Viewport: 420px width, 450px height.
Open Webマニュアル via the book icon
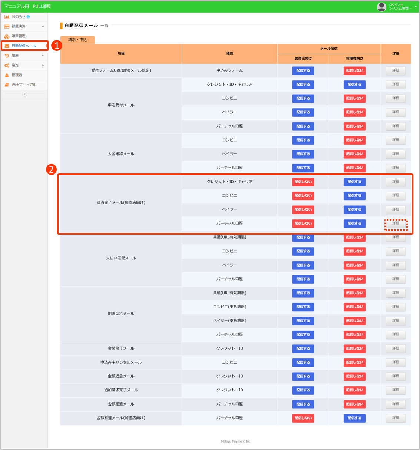tap(6, 85)
